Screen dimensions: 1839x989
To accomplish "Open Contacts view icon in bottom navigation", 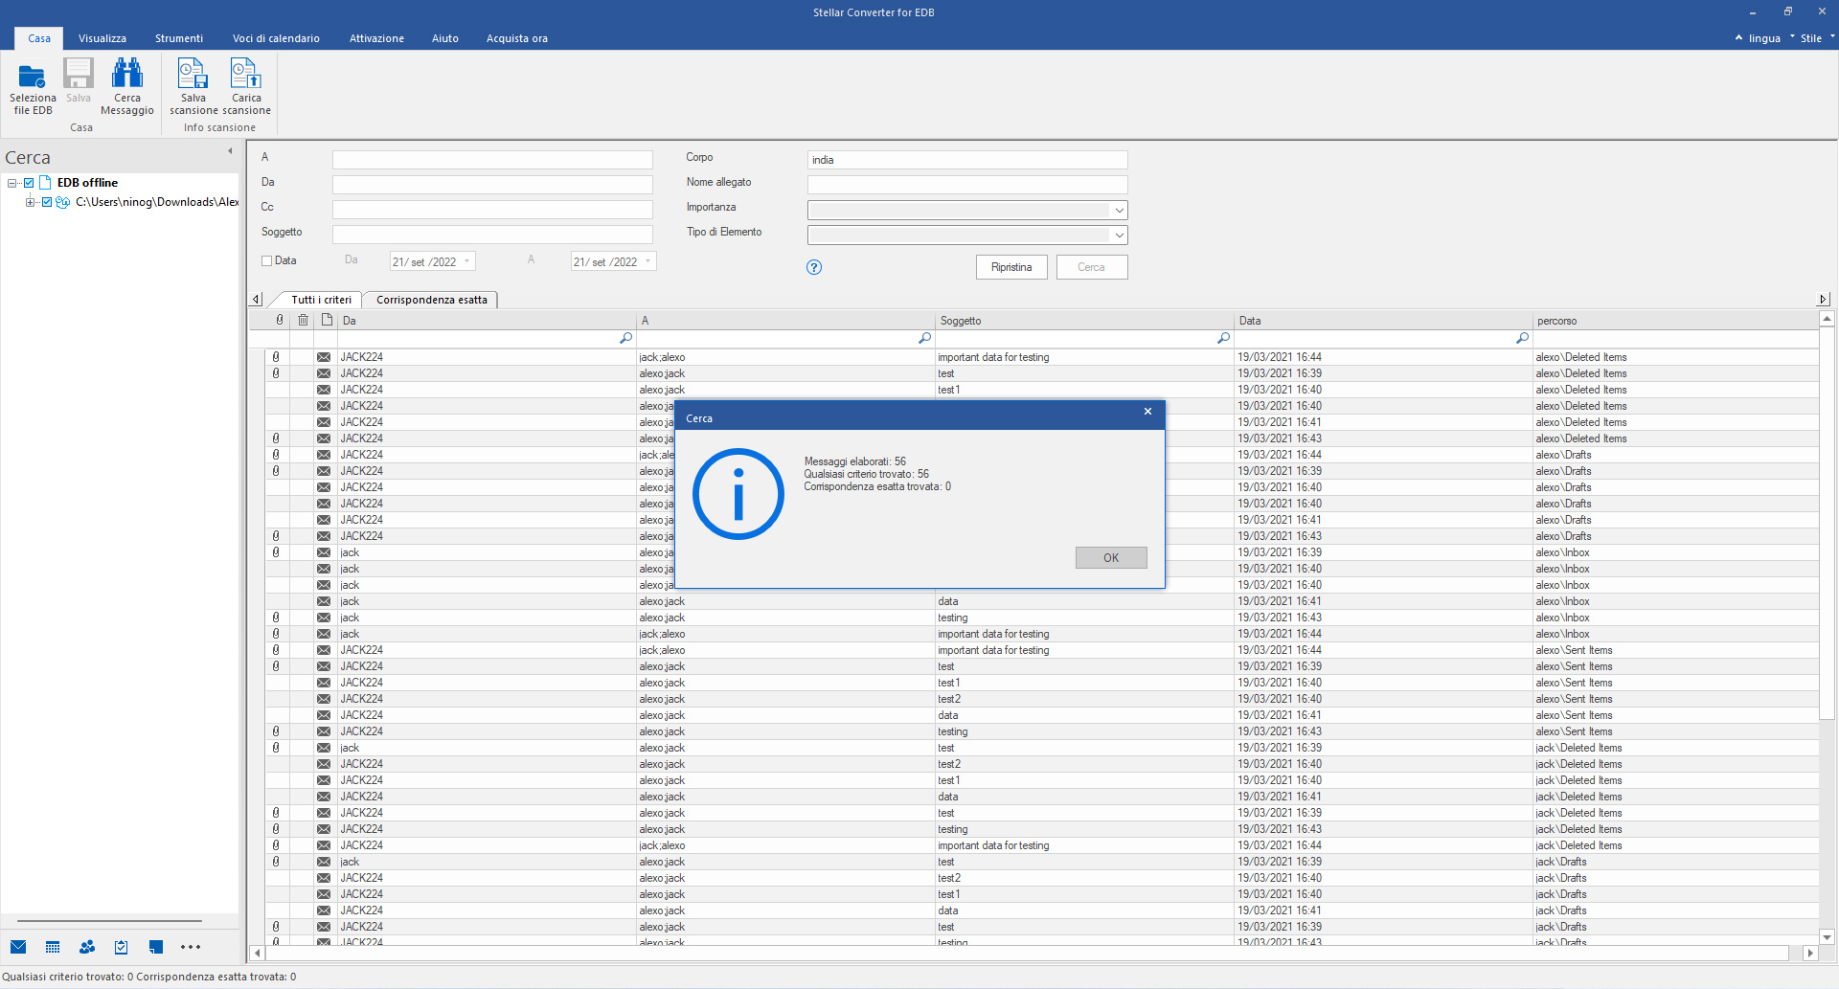I will coord(87,947).
